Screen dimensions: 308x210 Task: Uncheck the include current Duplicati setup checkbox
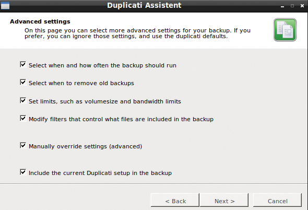(23, 172)
